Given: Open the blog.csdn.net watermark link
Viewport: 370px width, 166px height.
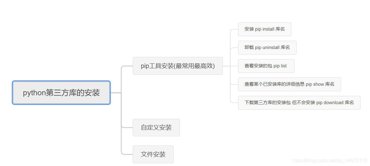Looking at the screenshot, I should (330, 160).
